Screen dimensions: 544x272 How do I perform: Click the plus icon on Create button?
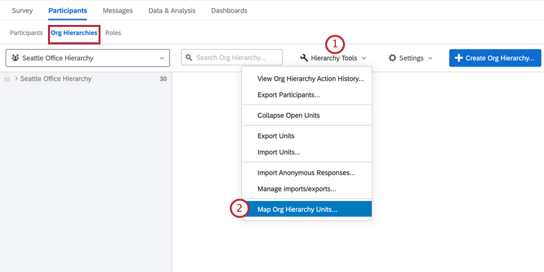[x=458, y=58]
